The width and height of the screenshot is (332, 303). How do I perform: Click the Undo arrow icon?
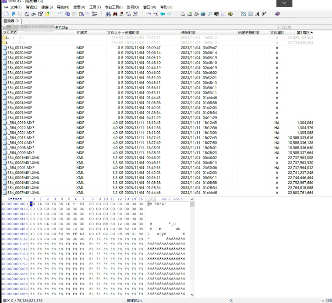[x=60, y=14]
